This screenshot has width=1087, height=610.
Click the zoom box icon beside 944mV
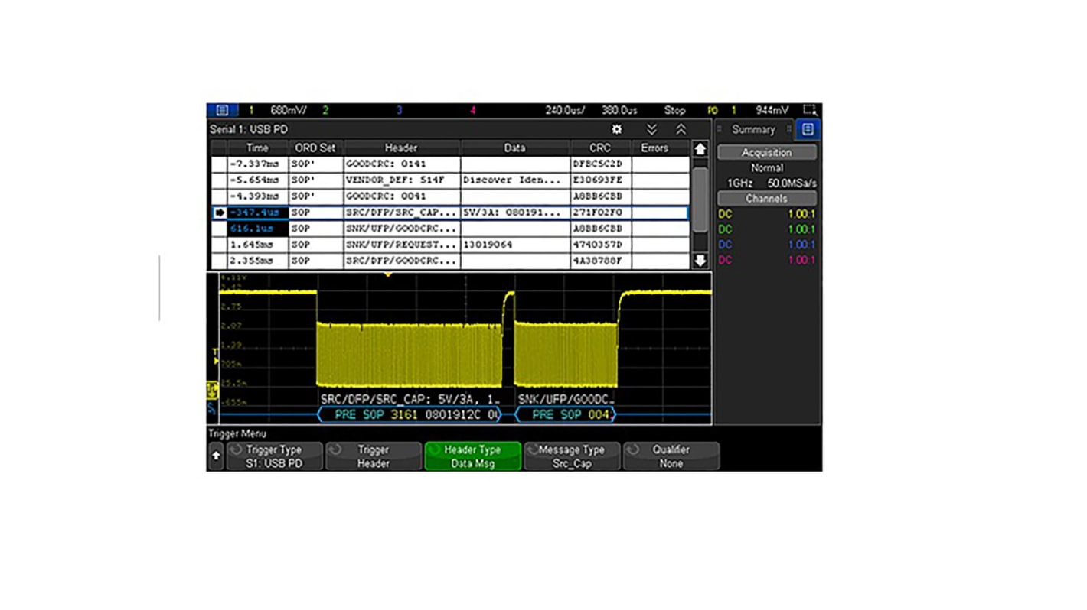[x=810, y=110]
